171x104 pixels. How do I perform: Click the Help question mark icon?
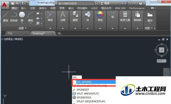141,3
